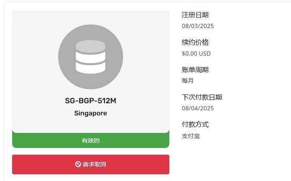The height and width of the screenshot is (181, 291).
Task: Select the 支付宝 payment method value
Action: click(x=191, y=136)
